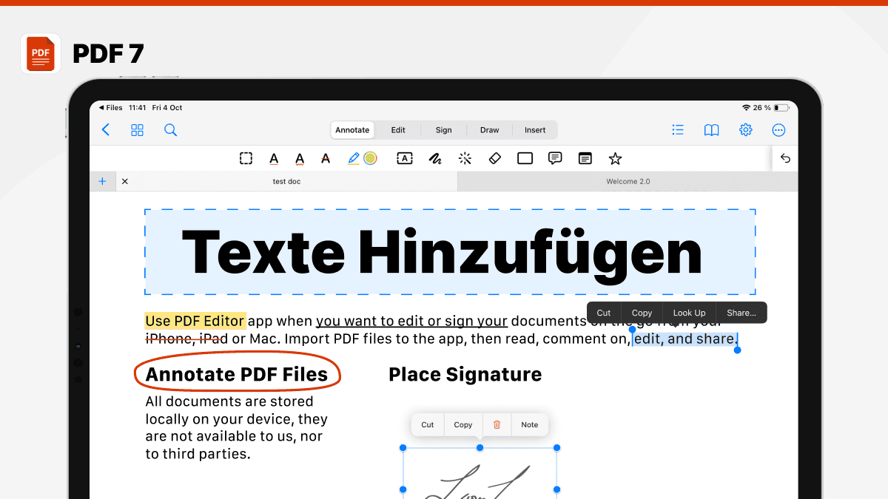Switch to the Insert mode tab
The image size is (888, 499).
535,130
